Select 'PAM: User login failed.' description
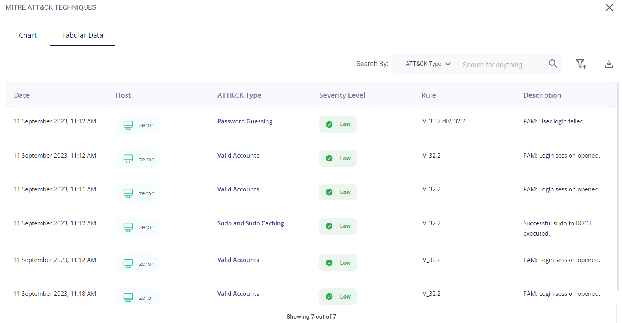 click(x=554, y=121)
